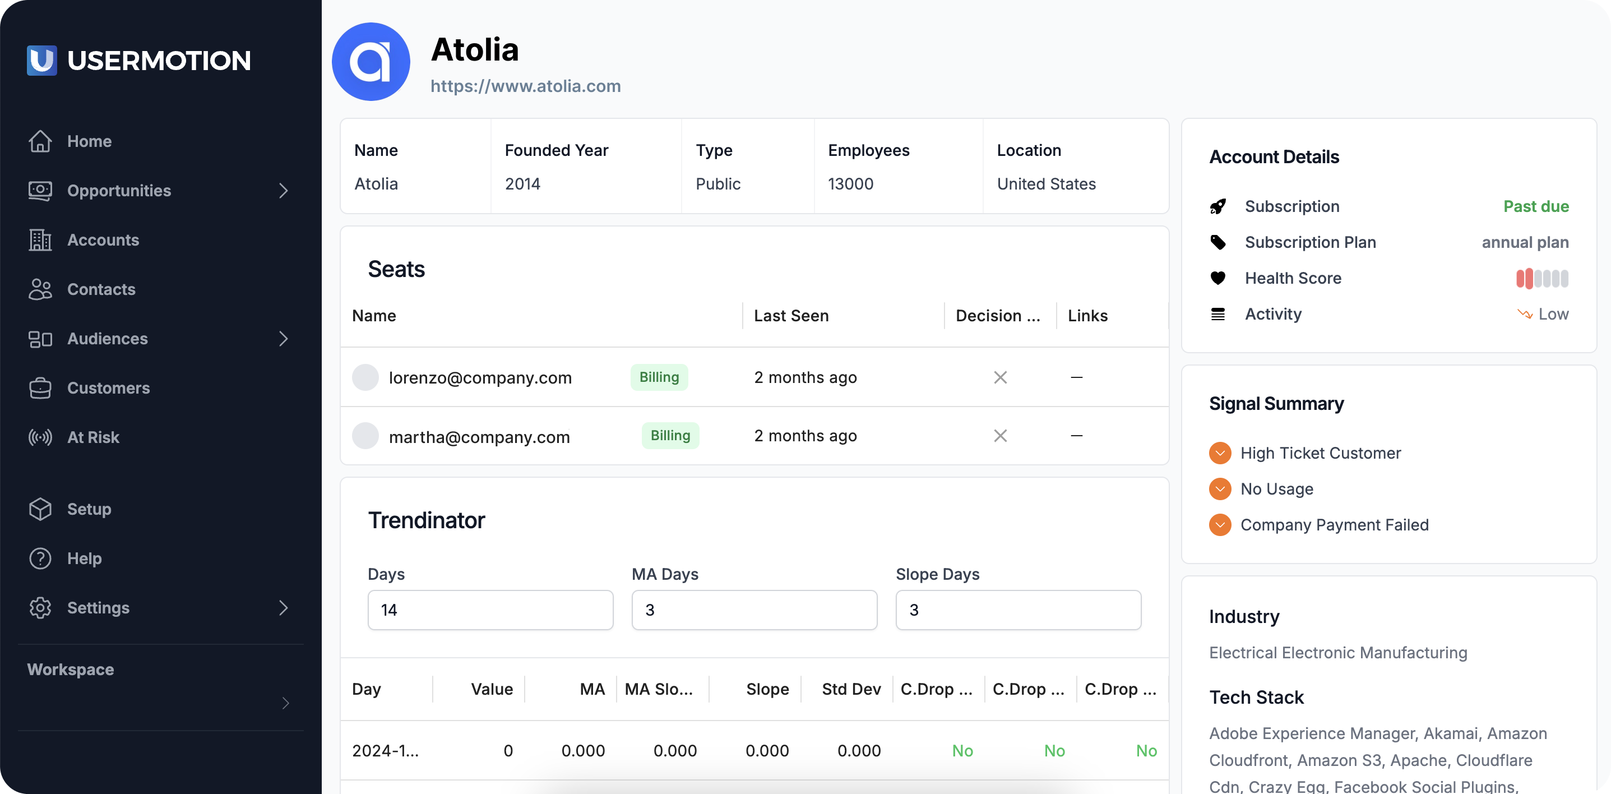The height and width of the screenshot is (794, 1611).
Task: Click the Home house icon in sidebar
Action: point(40,141)
